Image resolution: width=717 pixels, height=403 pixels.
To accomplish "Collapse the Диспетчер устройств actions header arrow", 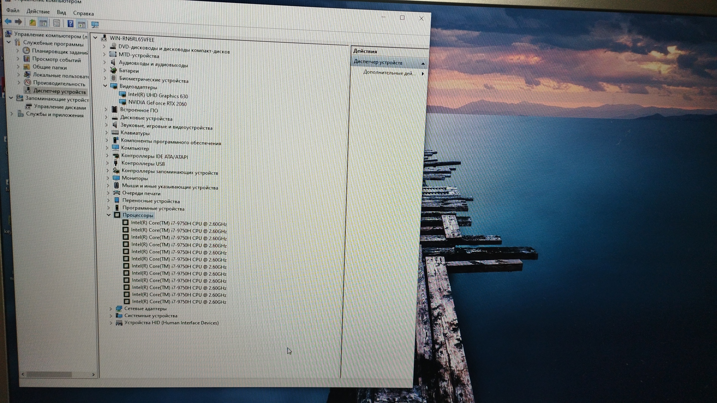I will click(x=423, y=63).
